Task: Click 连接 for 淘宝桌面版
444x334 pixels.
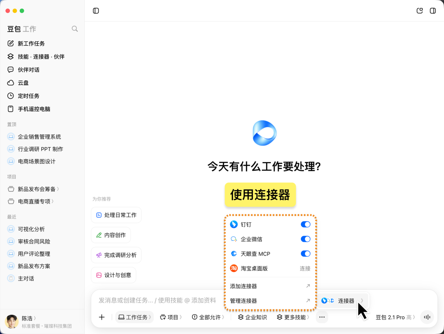Action: [x=305, y=268]
